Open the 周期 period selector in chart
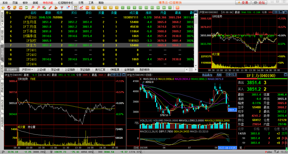 (219, 75)
